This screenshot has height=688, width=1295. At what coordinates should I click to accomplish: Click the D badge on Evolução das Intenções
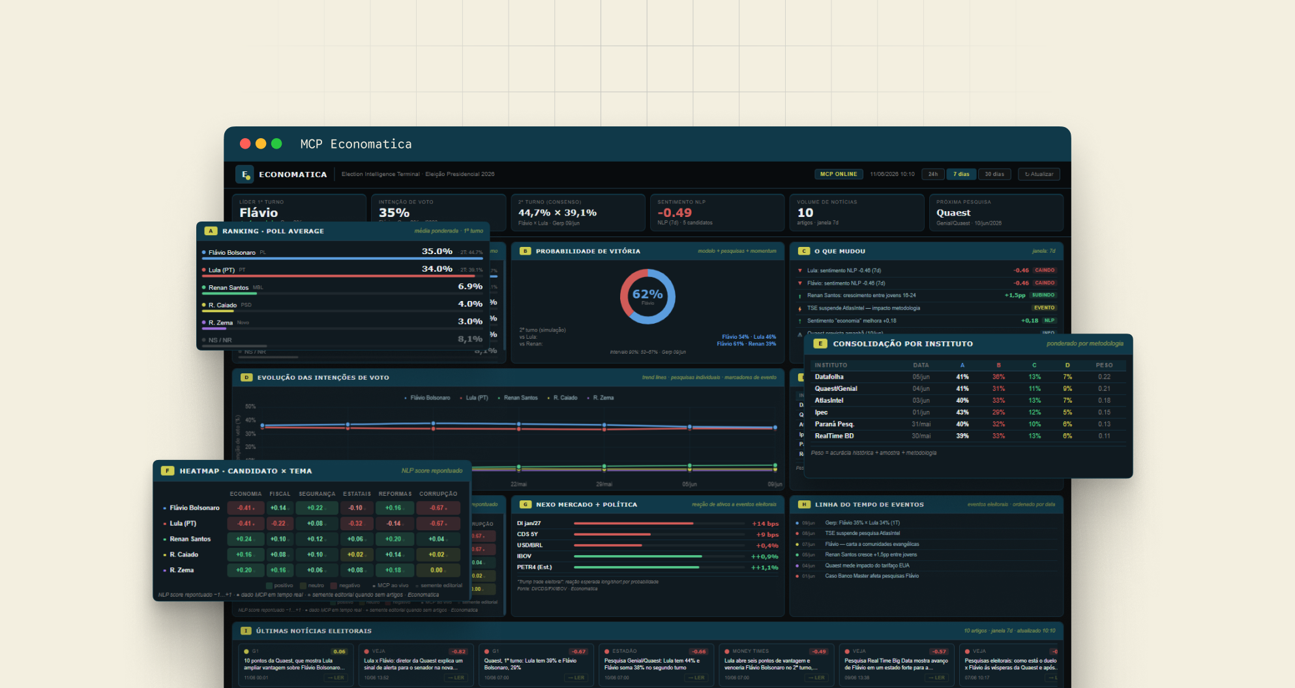[x=246, y=378]
